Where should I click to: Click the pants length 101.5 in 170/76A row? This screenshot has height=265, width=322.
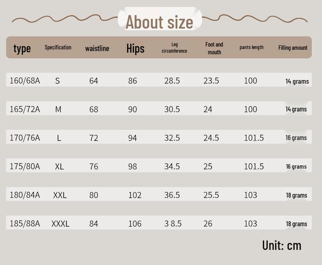click(x=254, y=138)
